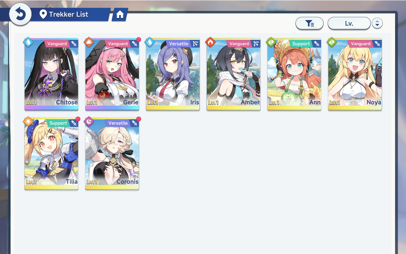The image size is (406, 254).
Task: Click the Support tag on Ann
Action: 301,44
